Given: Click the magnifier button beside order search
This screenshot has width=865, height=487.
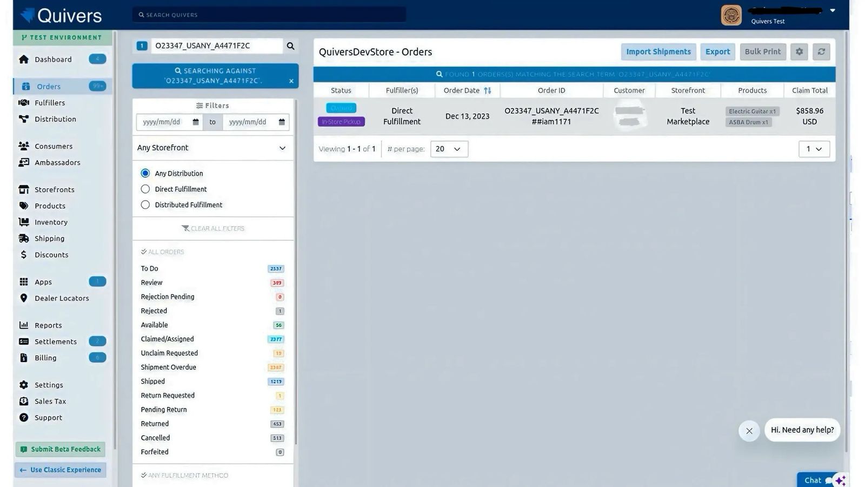Looking at the screenshot, I should click(291, 46).
